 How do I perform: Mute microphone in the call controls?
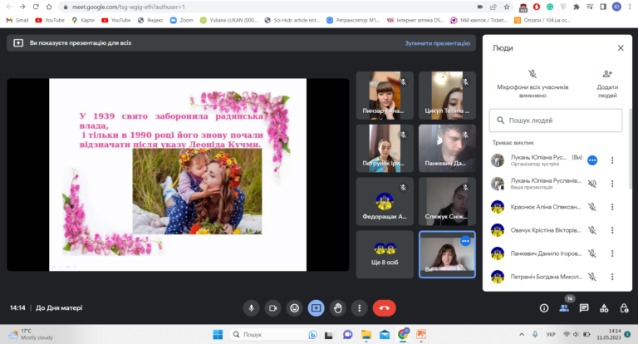(x=251, y=307)
